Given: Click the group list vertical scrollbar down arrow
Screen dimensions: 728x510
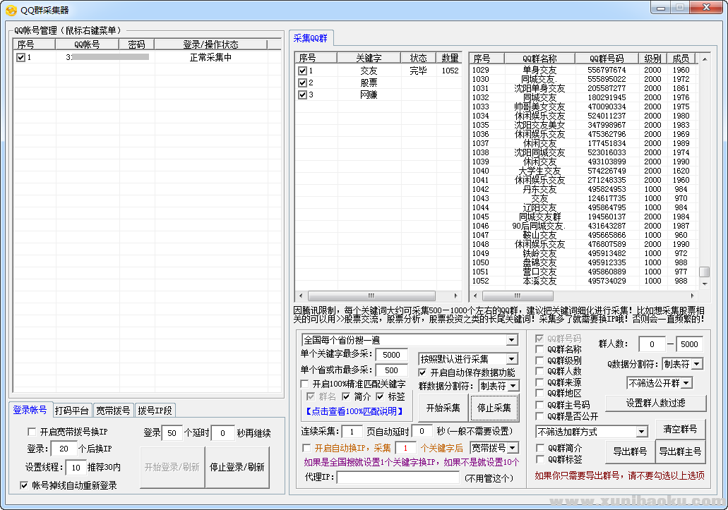Looking at the screenshot, I should click(704, 284).
